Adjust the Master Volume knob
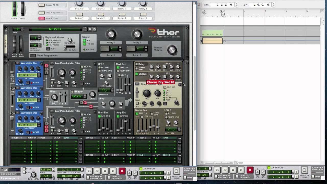 (172, 50)
